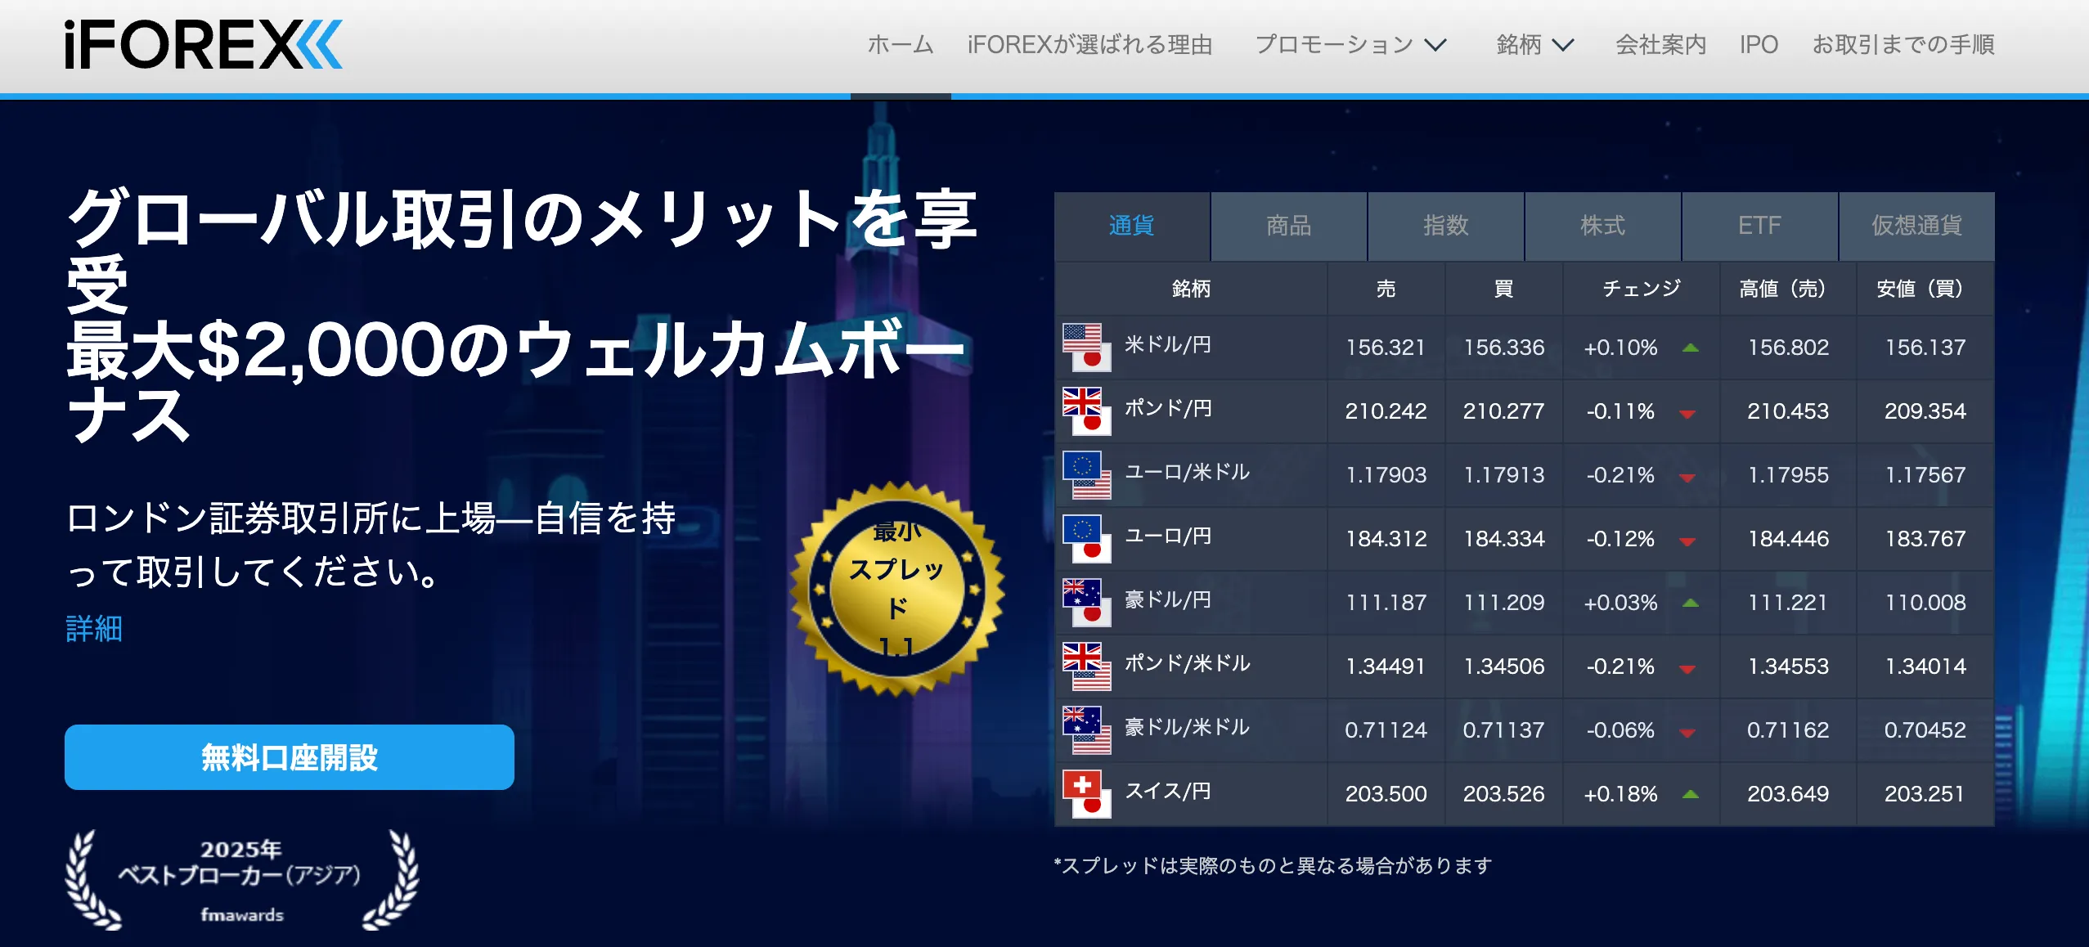Click the green up arrow for 米ドル/円
Image resolution: width=2089 pixels, height=947 pixels.
click(1691, 348)
